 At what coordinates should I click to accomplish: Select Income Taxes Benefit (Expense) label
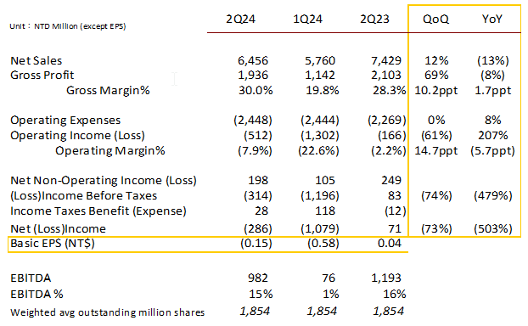pos(98,211)
